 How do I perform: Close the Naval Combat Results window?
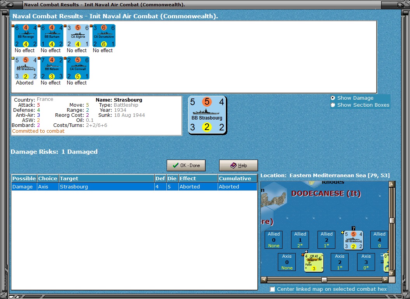tap(400, 4)
